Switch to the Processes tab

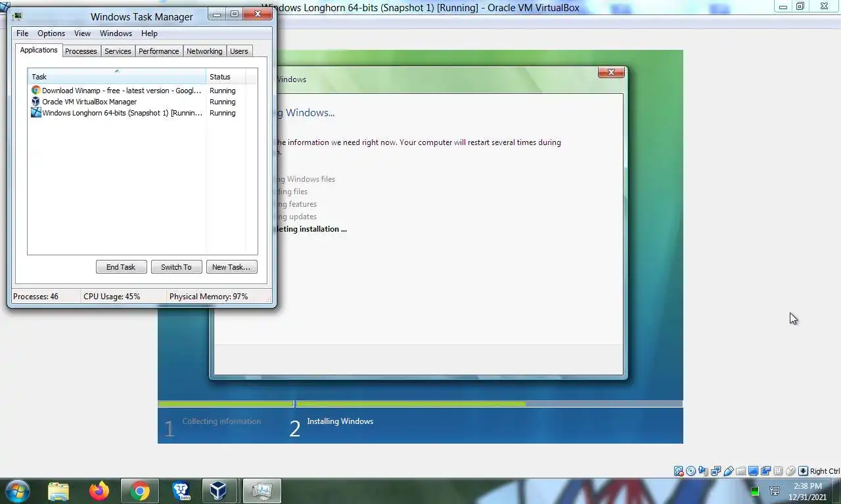81,51
